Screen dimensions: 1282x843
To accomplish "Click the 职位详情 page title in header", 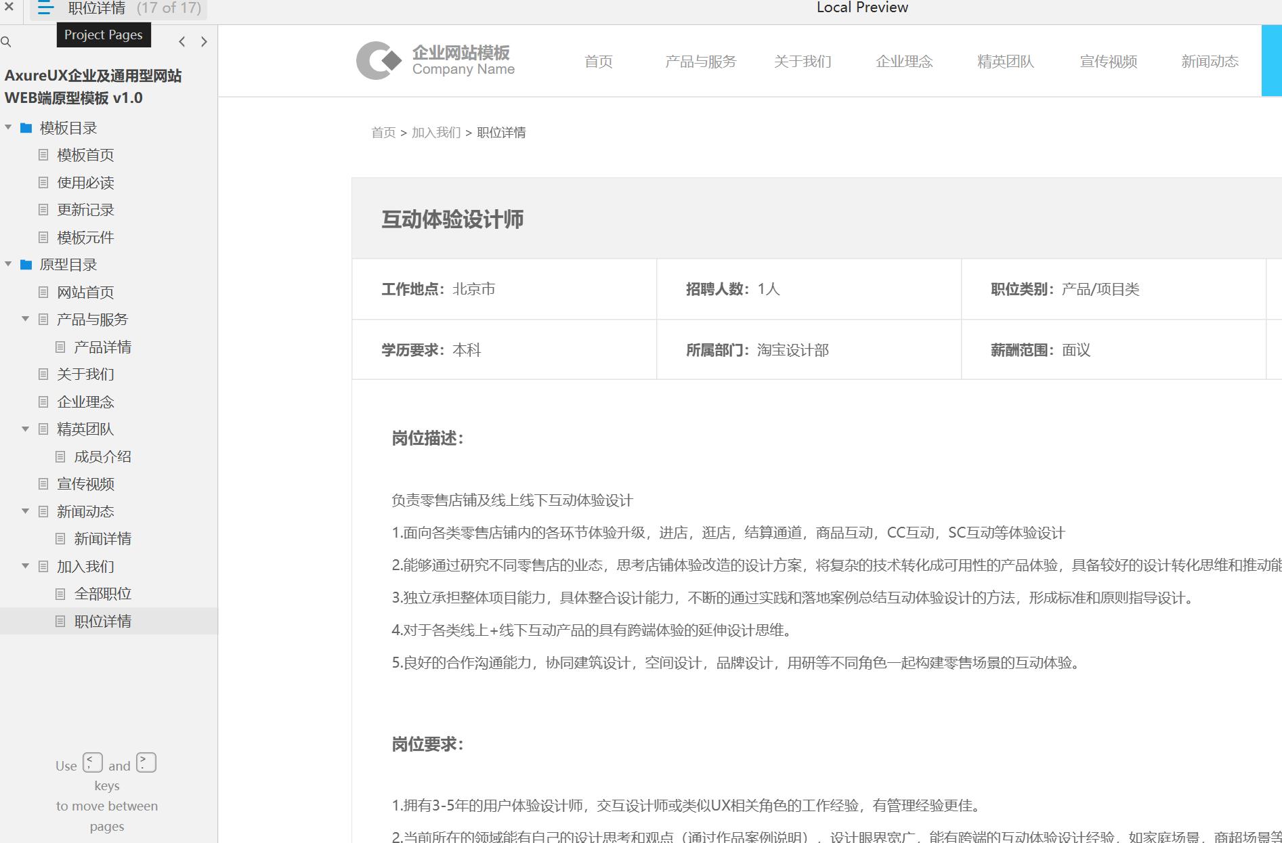I will tap(97, 8).
